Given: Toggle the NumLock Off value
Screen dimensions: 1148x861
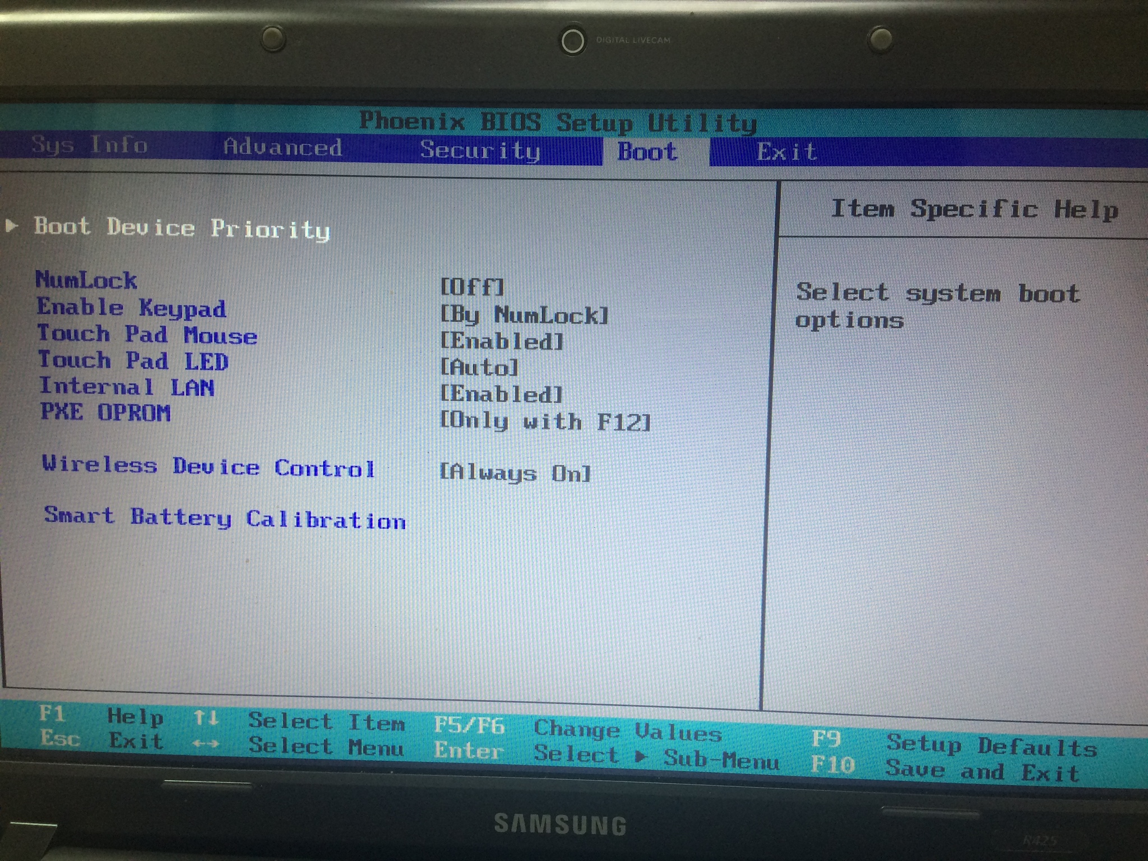Looking at the screenshot, I should point(472,287).
